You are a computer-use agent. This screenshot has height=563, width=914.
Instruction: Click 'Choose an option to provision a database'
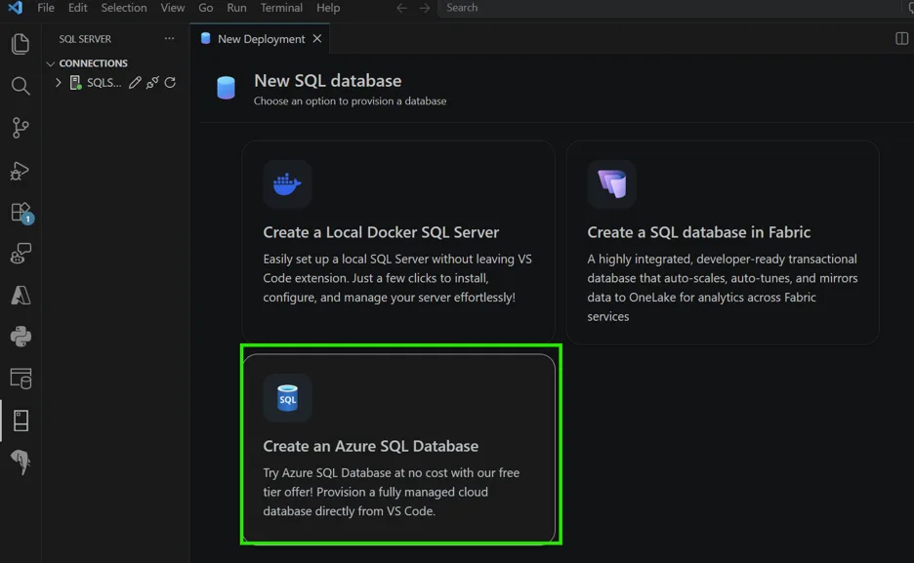(x=350, y=101)
